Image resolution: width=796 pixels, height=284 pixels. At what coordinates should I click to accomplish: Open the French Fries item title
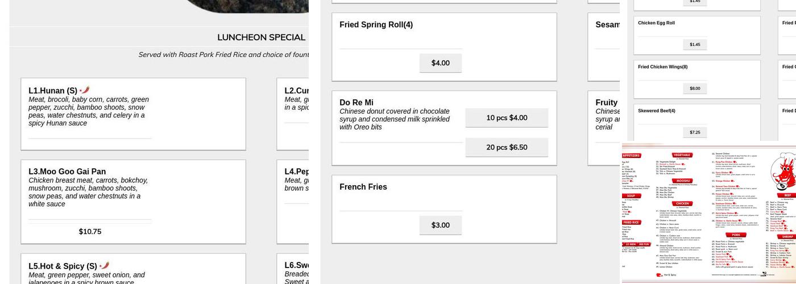pyautogui.click(x=363, y=187)
